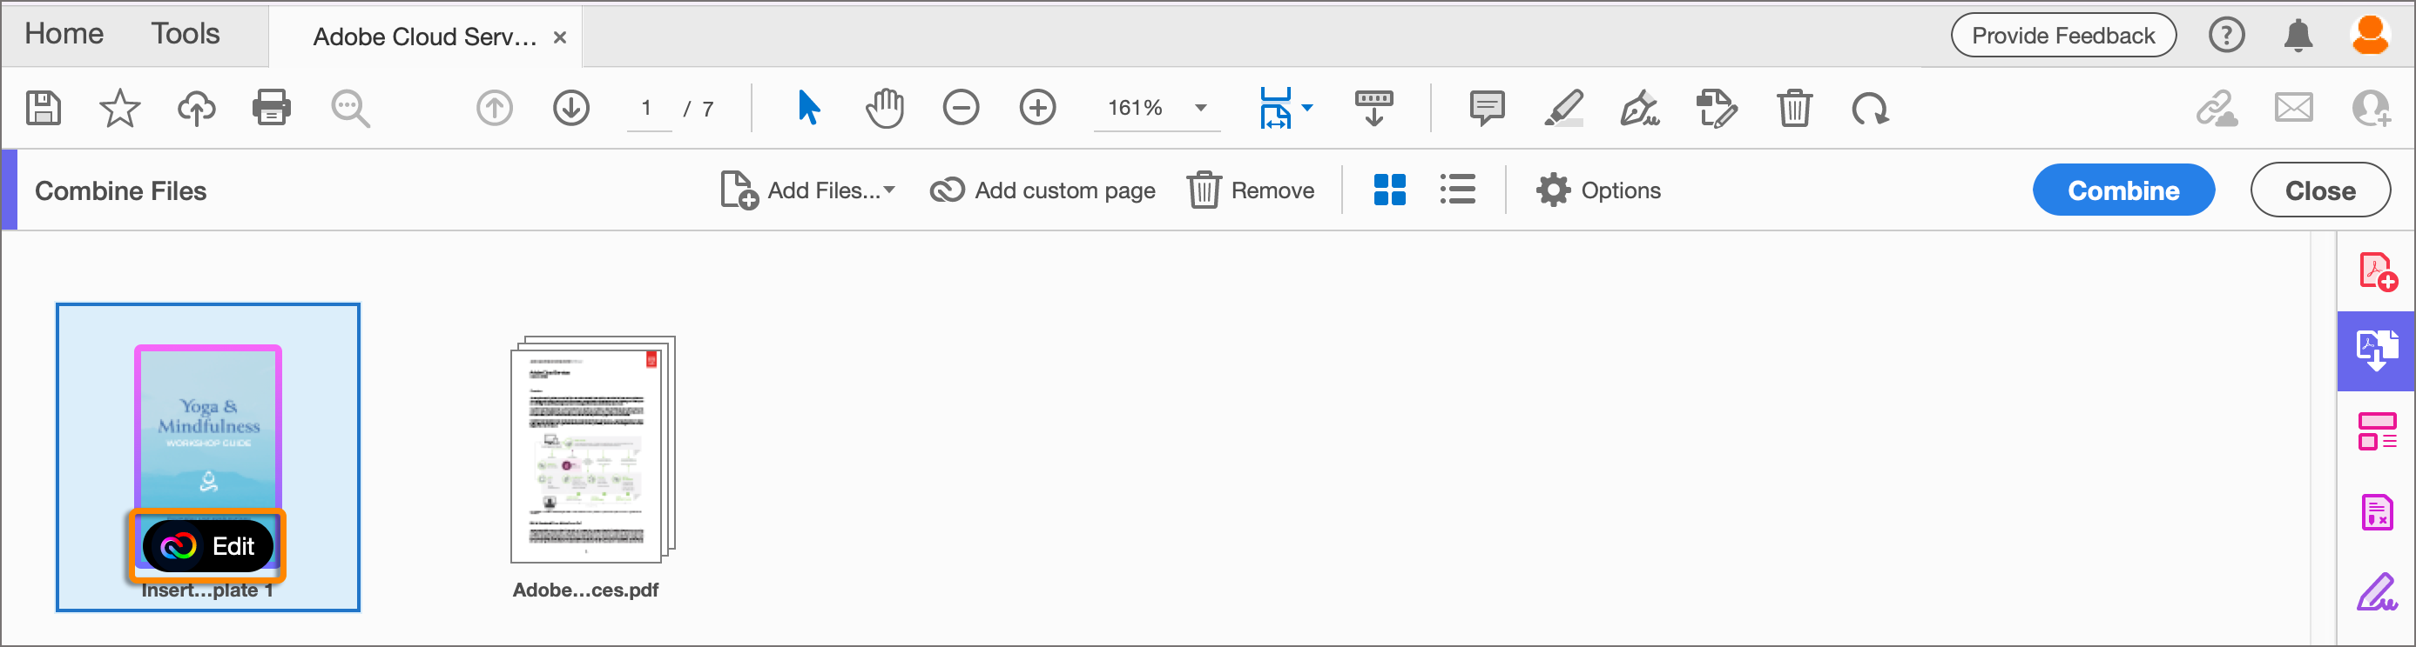View notifications with the bell icon
The width and height of the screenshot is (2416, 647).
pyautogui.click(x=2298, y=36)
